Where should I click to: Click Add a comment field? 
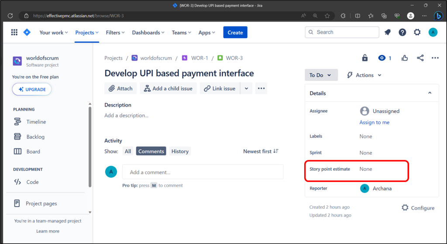pos(203,172)
